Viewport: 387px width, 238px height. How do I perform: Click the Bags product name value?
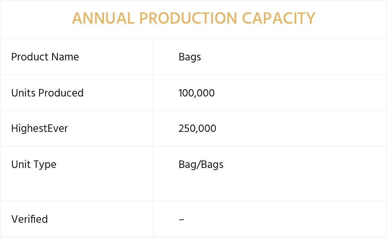[x=190, y=57]
